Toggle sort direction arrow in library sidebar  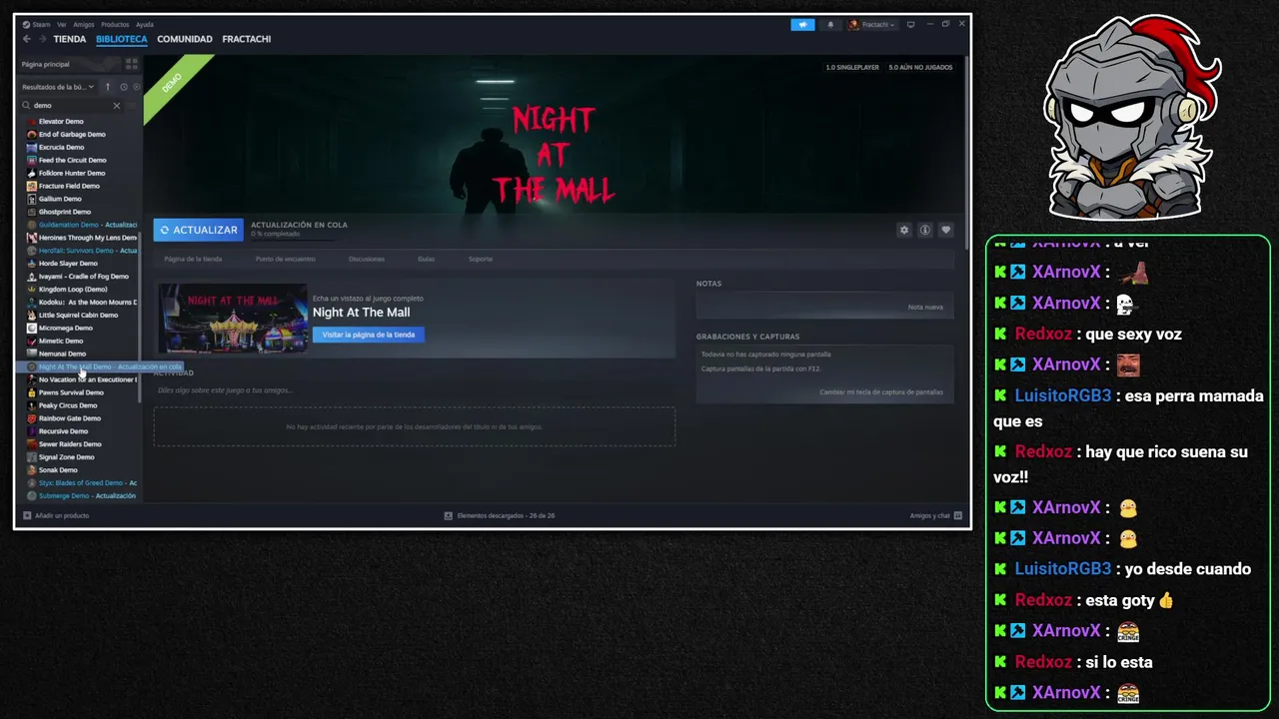pyautogui.click(x=108, y=87)
